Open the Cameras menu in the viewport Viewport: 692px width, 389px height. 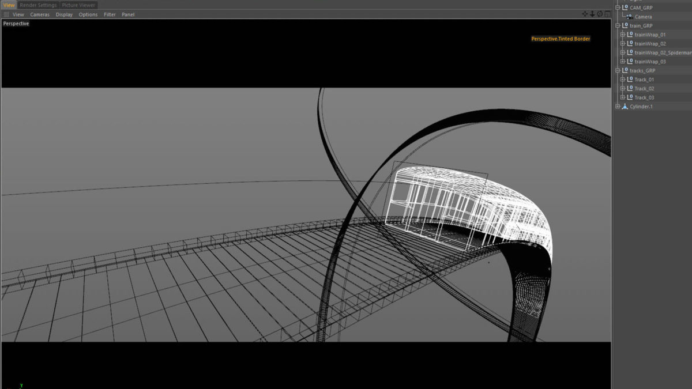pyautogui.click(x=40, y=14)
